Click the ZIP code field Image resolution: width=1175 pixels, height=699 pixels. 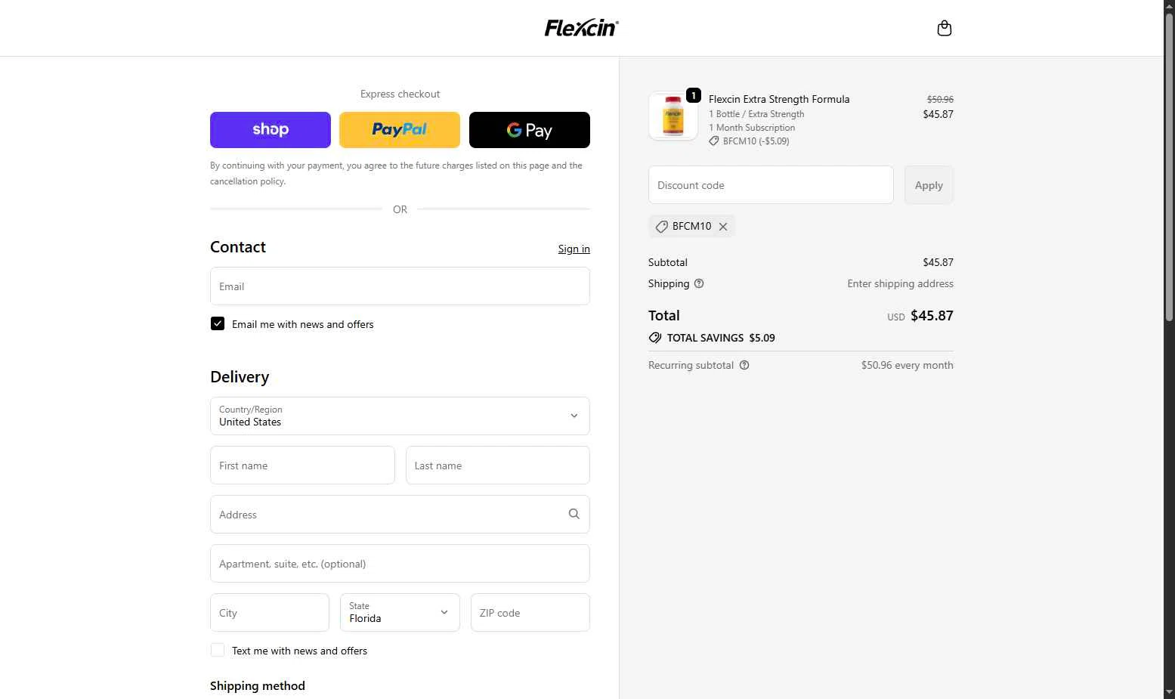click(530, 613)
